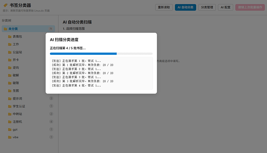The image size is (267, 153).
Task: Click the vibe folder icon
Action: [10, 138]
